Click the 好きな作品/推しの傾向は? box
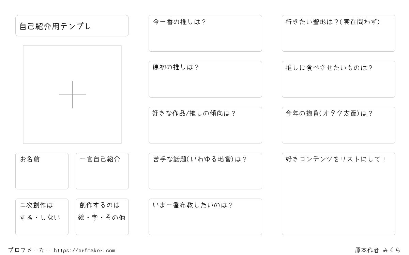Viewport: 409px width, 255px height. coord(205,125)
